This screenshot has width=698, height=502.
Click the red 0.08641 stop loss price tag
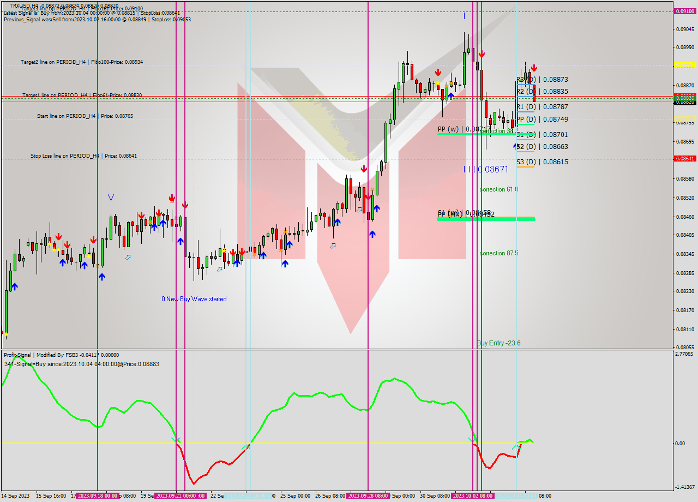tap(685, 158)
